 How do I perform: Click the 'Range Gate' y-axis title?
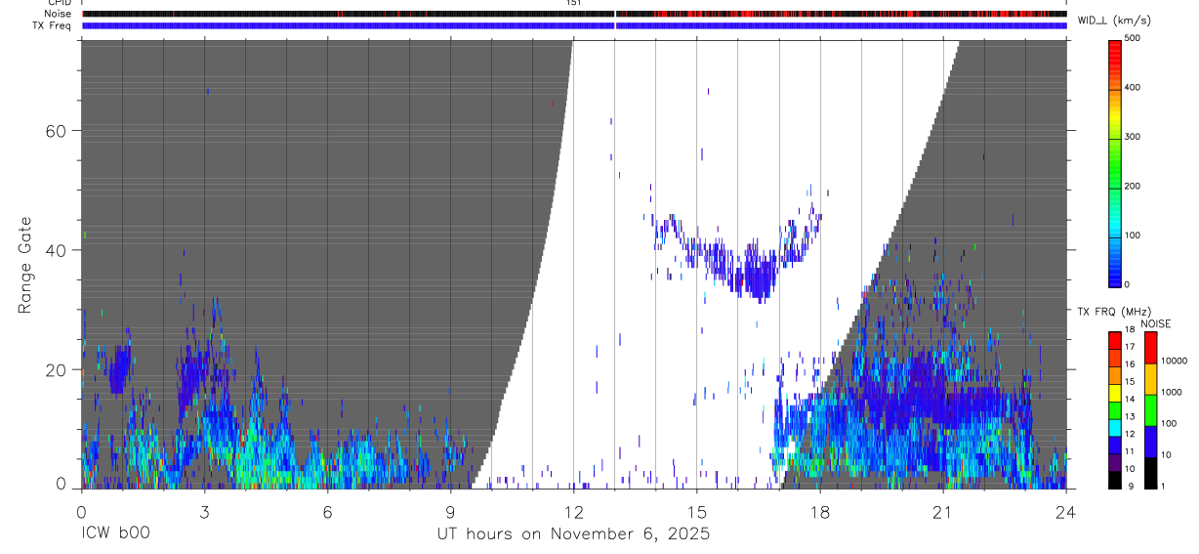pyautogui.click(x=26, y=265)
